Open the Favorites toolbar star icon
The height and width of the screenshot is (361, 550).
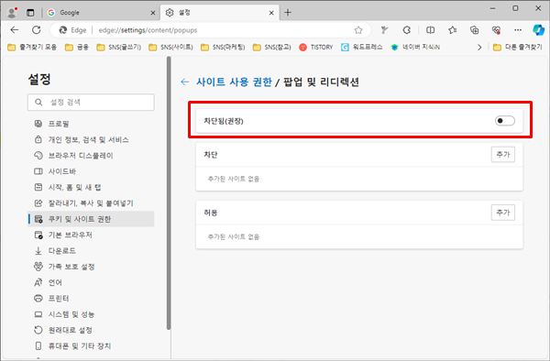pyautogui.click(x=453, y=30)
